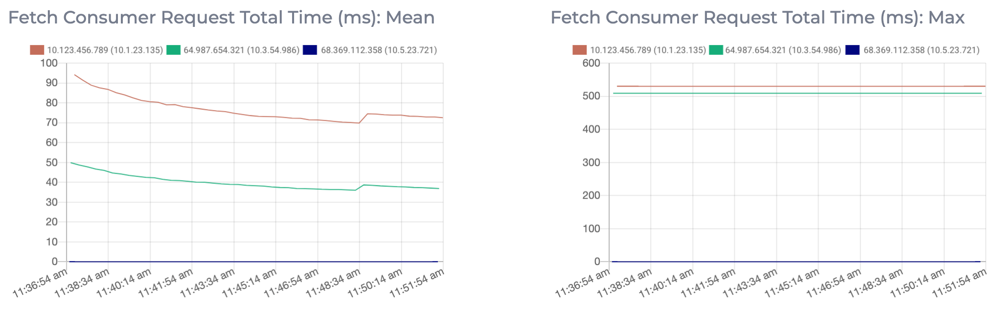Image resolution: width=1002 pixels, height=315 pixels.
Task: Click the red line spike in Mean chart
Action: [x=367, y=114]
